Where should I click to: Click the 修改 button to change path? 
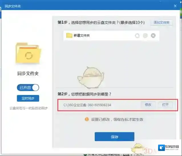click(148, 105)
